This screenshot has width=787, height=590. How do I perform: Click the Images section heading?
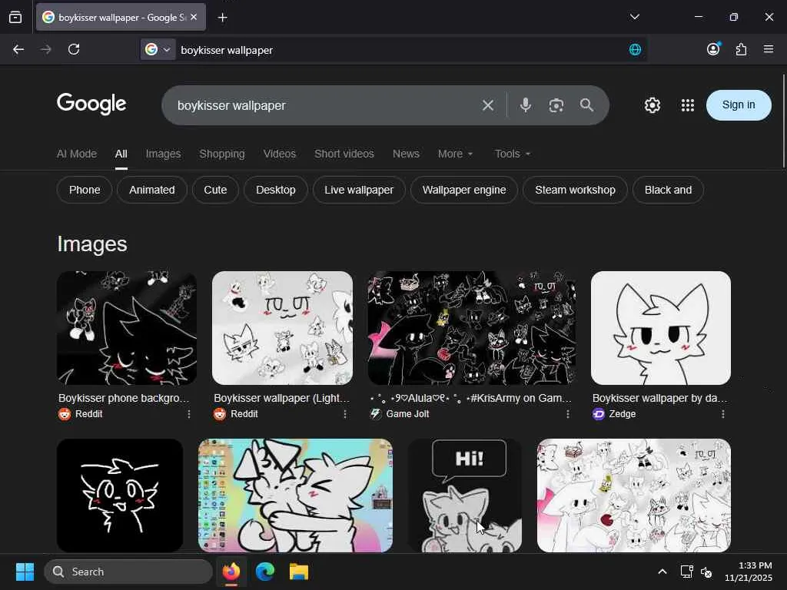(92, 244)
